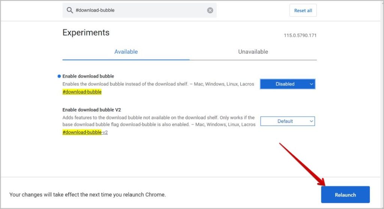384x209 pixels.
Task: Click the blue modified-flag dot
Action: 59,76
